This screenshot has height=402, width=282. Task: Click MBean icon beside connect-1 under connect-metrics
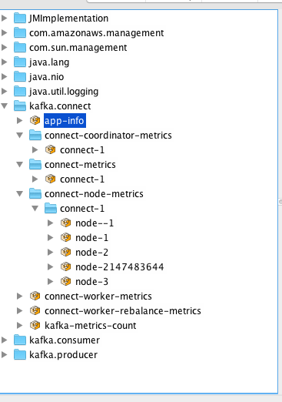pyautogui.click(x=51, y=179)
